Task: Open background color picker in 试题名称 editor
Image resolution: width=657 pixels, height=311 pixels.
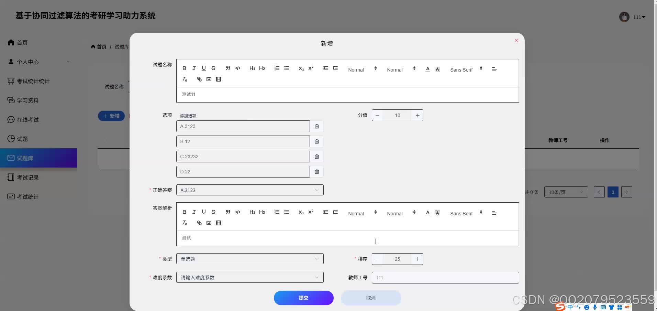Action: [x=437, y=69]
